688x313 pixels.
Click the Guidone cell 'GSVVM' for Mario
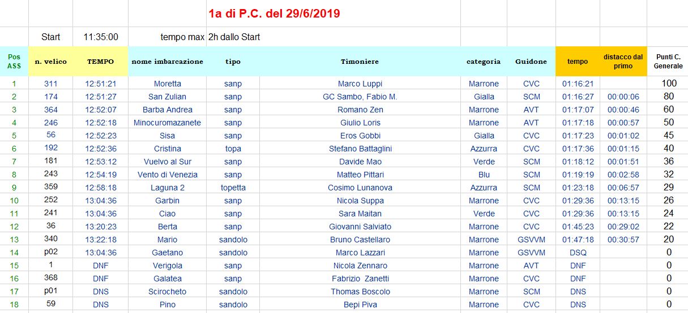pos(531,240)
